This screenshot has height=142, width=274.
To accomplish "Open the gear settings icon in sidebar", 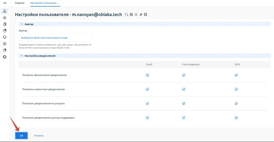I will [x=5, y=44].
